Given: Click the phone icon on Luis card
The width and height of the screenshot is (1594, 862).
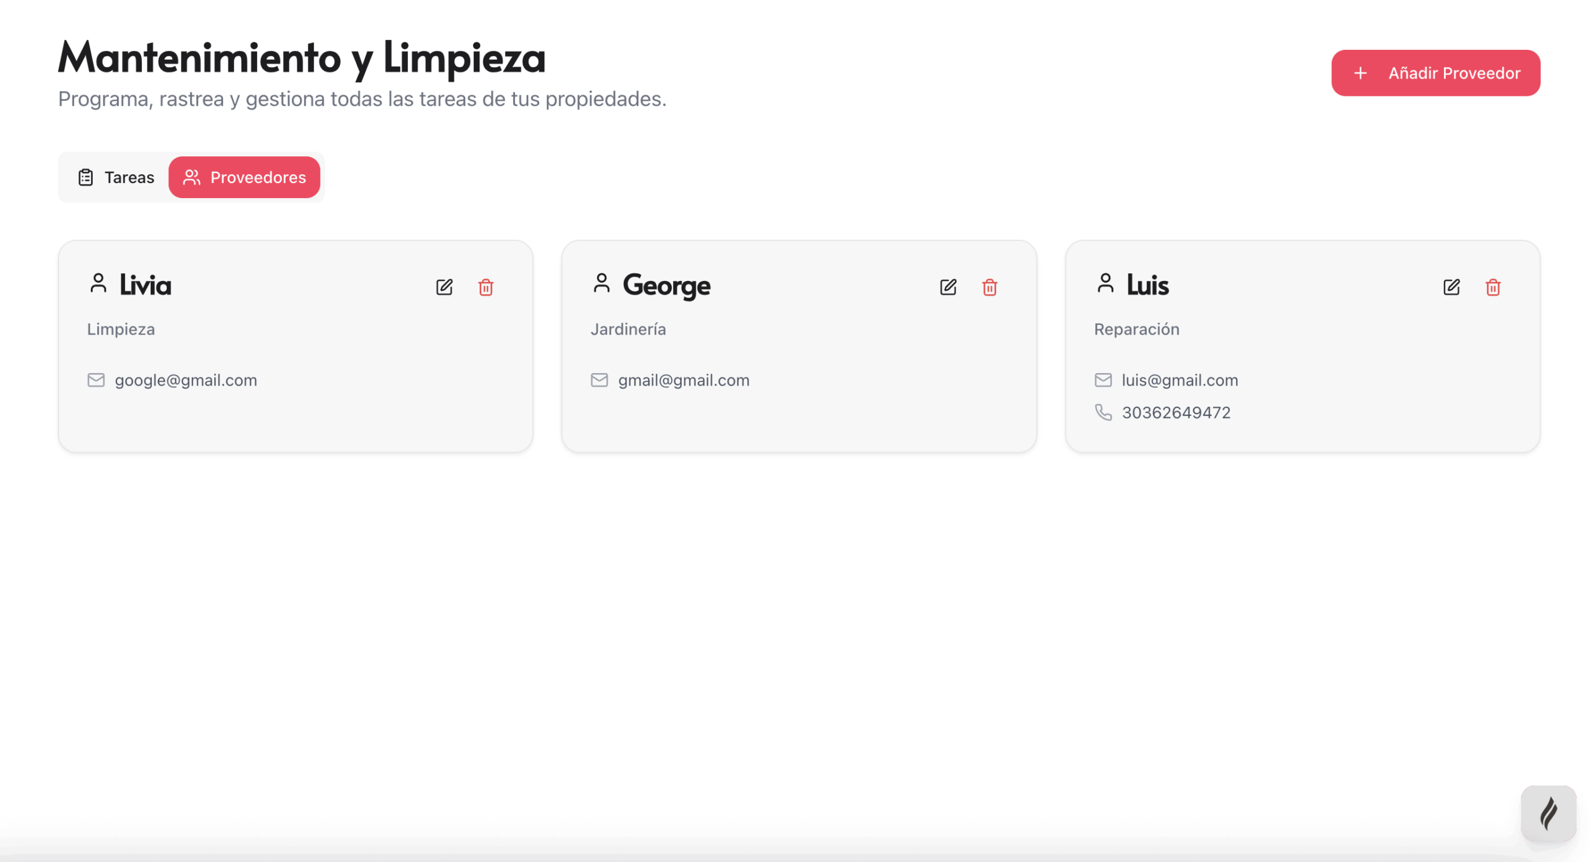Looking at the screenshot, I should click(1103, 412).
